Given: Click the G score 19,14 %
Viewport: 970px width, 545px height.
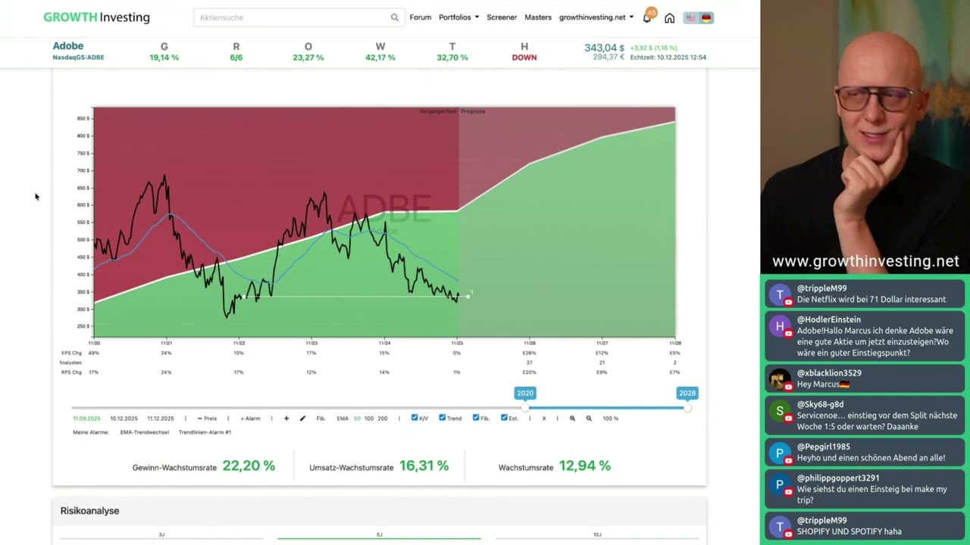Looking at the screenshot, I should (164, 58).
